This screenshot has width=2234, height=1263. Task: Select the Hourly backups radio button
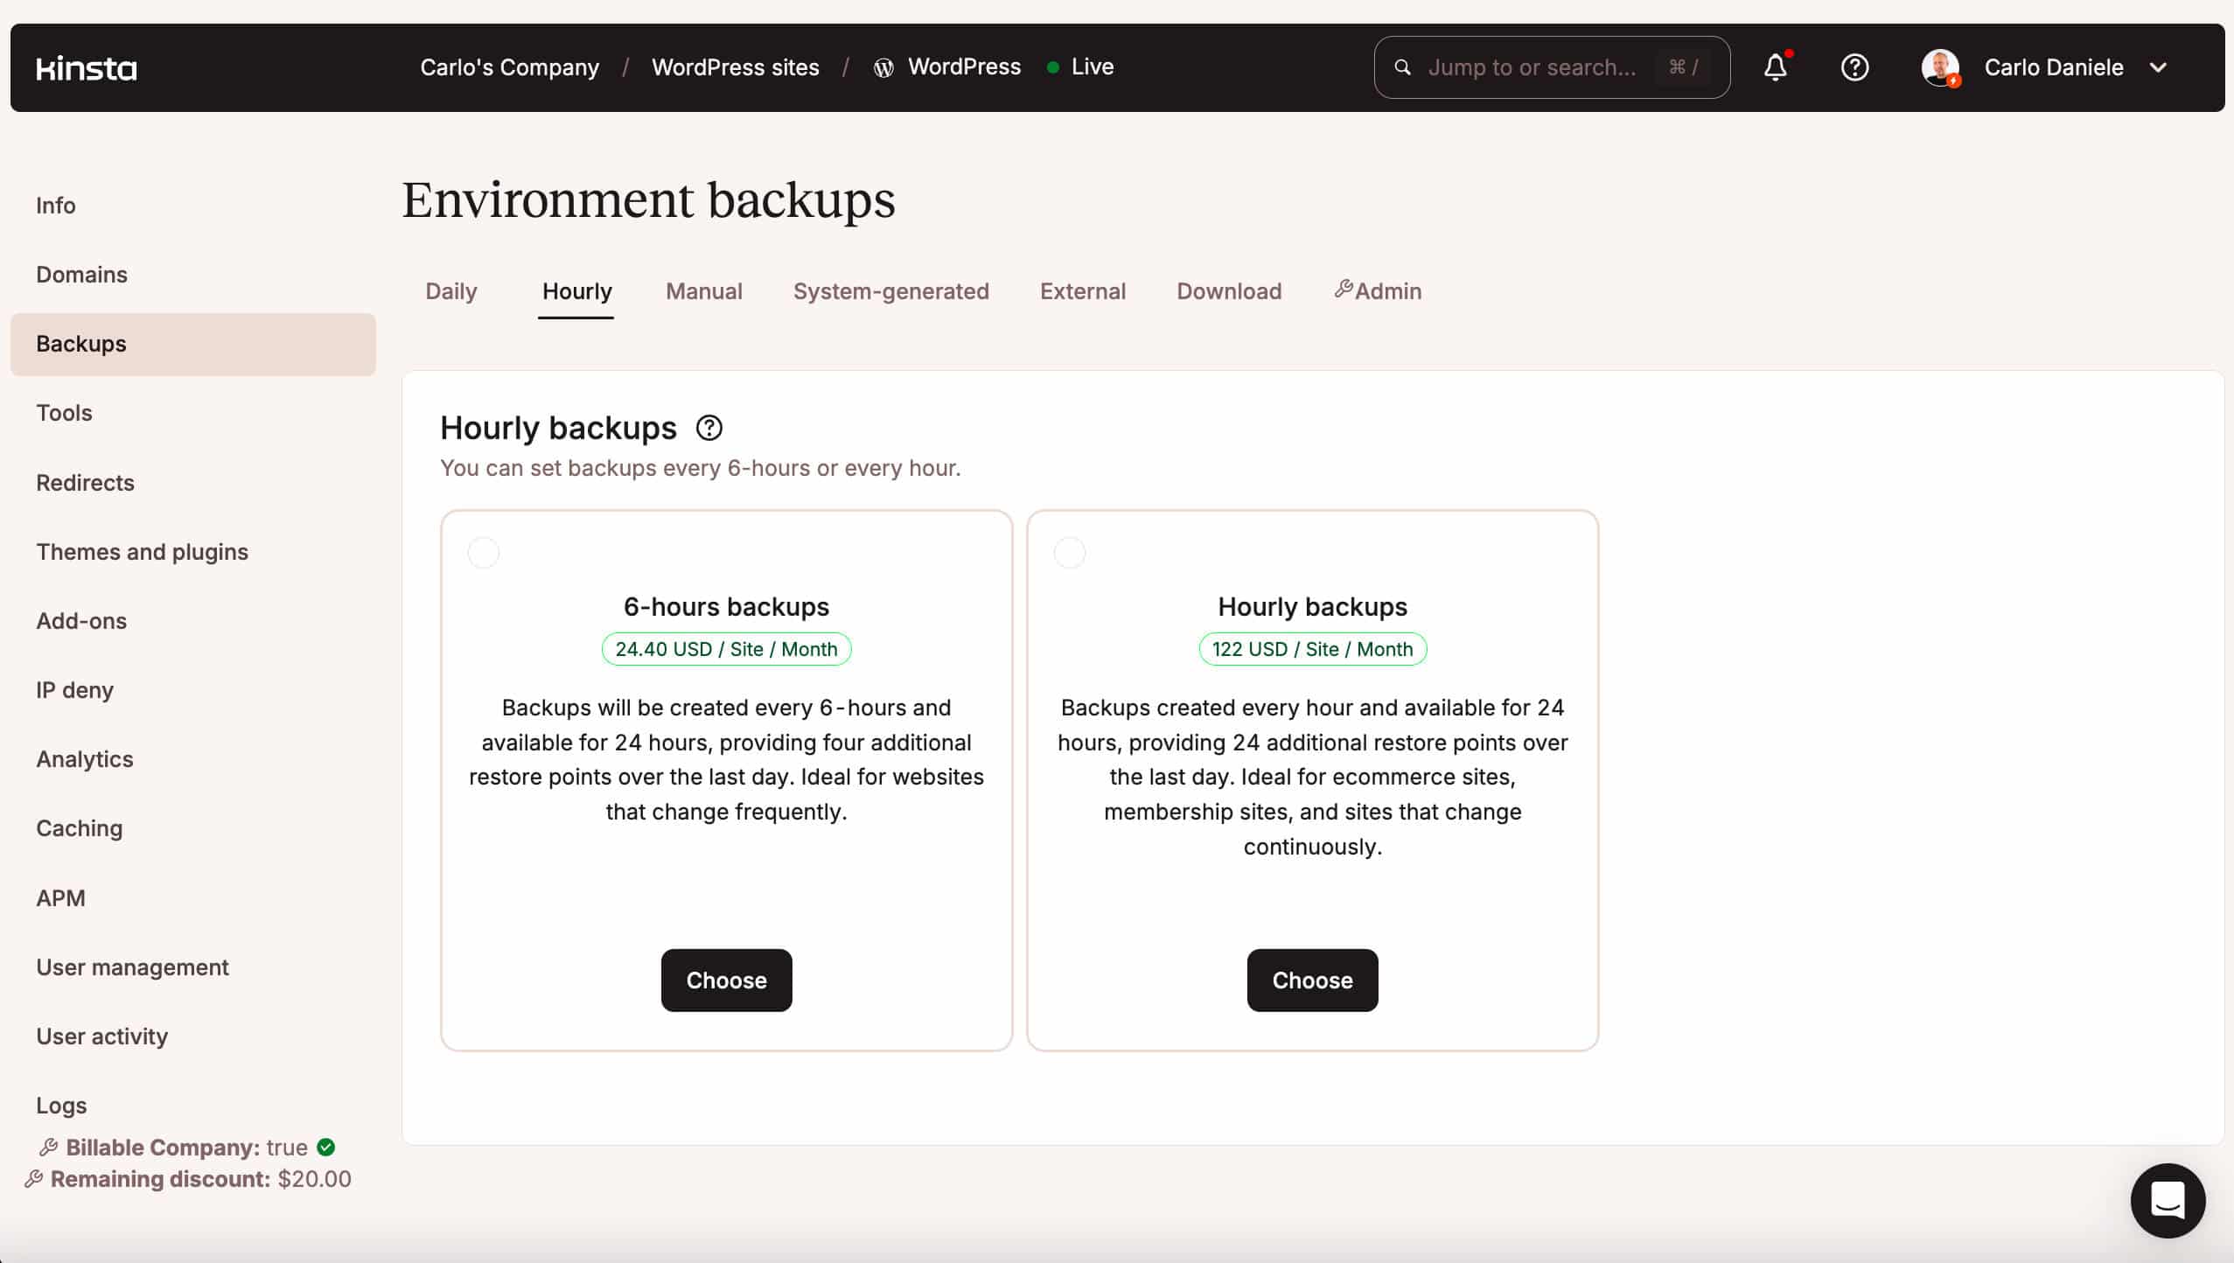(x=1069, y=552)
